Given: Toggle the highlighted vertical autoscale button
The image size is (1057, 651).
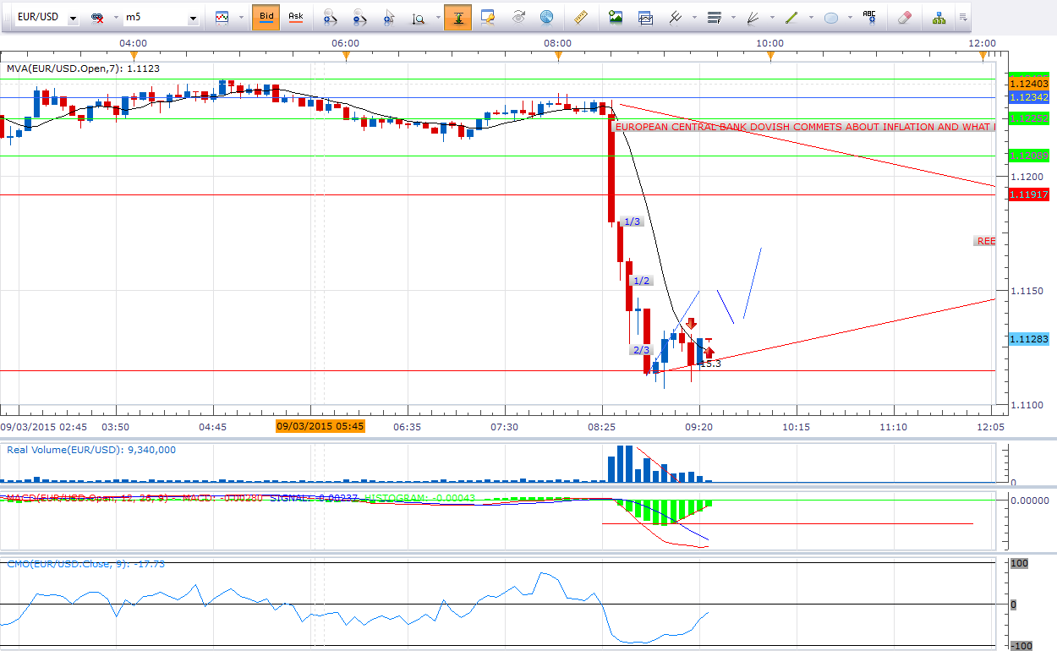Looking at the screenshot, I should tap(458, 17).
